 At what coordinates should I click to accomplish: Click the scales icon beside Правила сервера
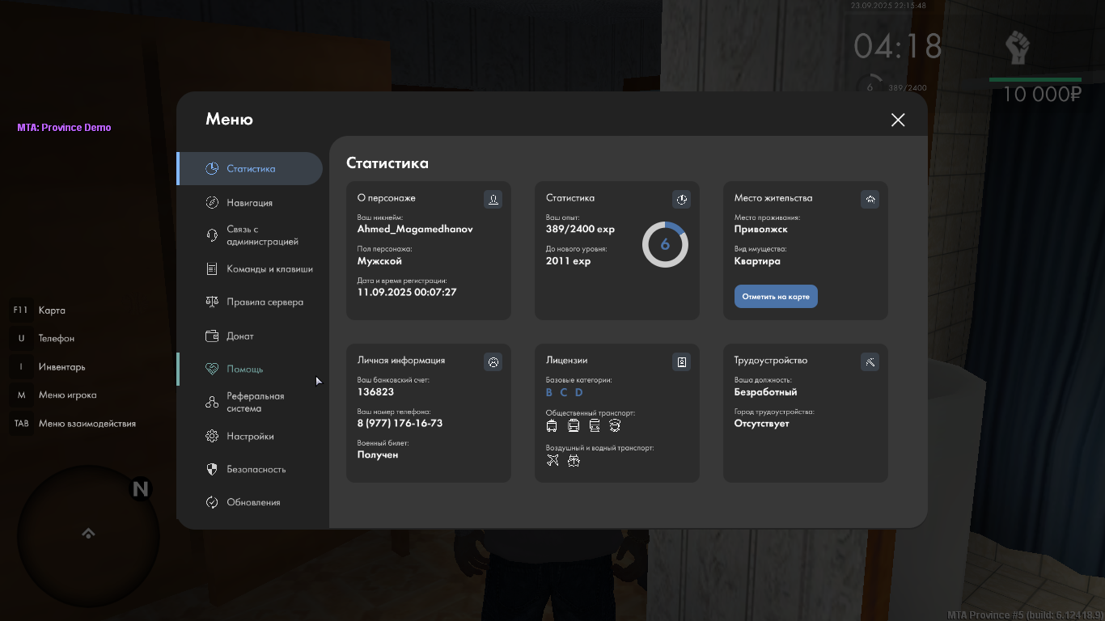click(212, 302)
